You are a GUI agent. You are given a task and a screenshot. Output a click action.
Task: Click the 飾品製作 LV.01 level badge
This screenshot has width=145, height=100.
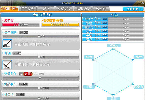point(23,84)
